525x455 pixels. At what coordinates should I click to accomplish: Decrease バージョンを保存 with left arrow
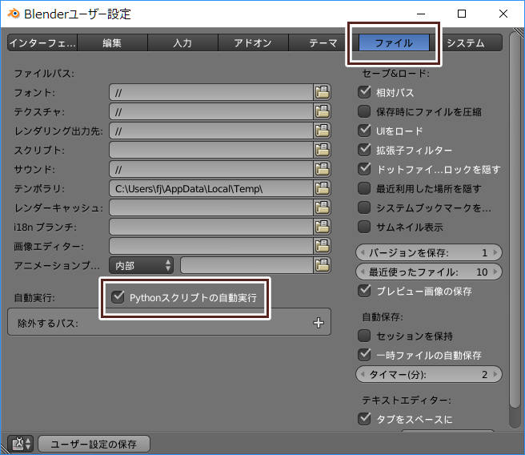coord(362,252)
